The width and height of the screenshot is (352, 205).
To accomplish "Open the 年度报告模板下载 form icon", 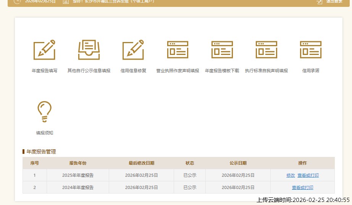I will 222,50.
